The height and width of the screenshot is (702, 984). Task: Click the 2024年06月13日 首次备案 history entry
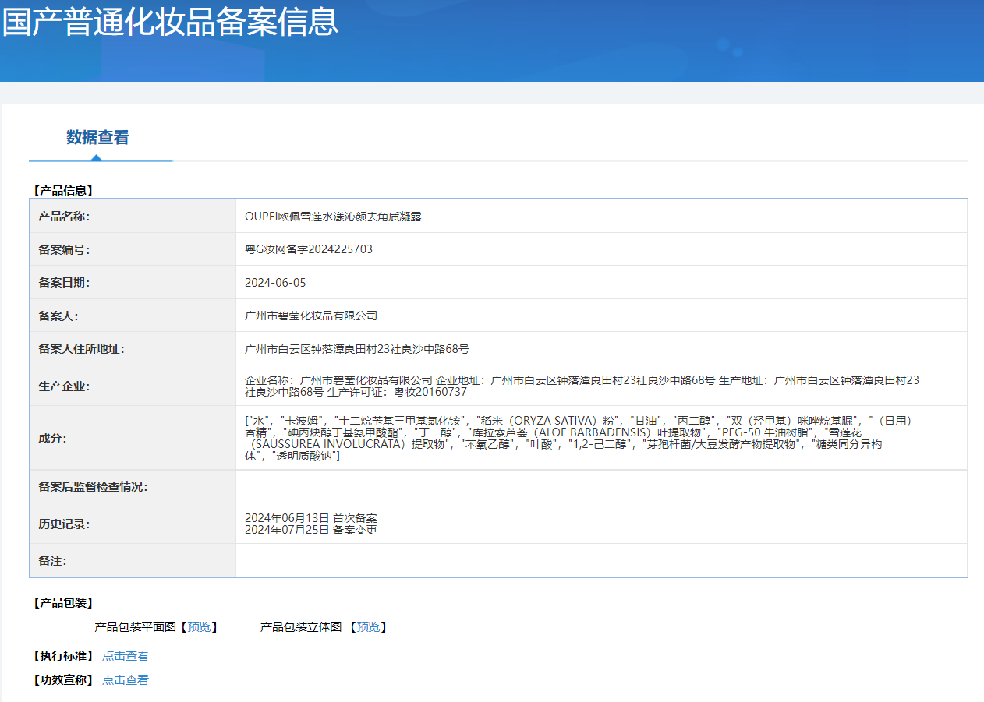coord(311,518)
